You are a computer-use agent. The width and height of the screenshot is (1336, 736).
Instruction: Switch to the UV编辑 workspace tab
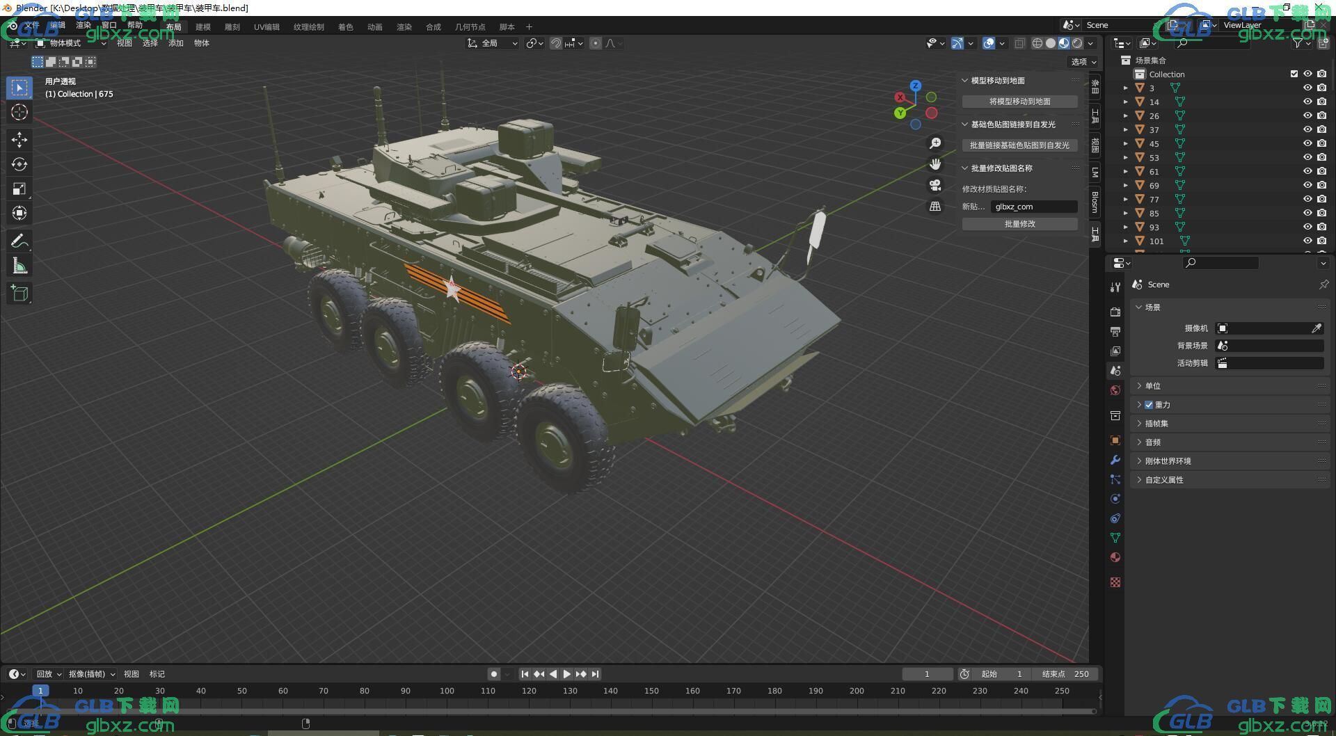coord(267,27)
